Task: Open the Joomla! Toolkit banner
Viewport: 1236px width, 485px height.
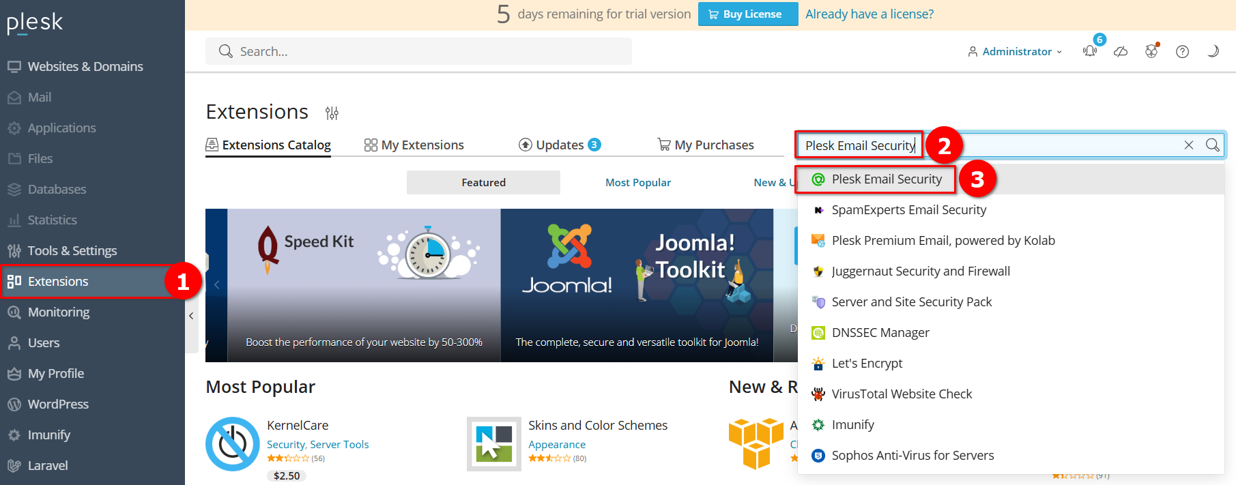Action: pyautogui.click(x=637, y=285)
